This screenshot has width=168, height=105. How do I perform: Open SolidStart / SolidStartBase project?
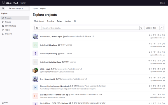click(50, 62)
